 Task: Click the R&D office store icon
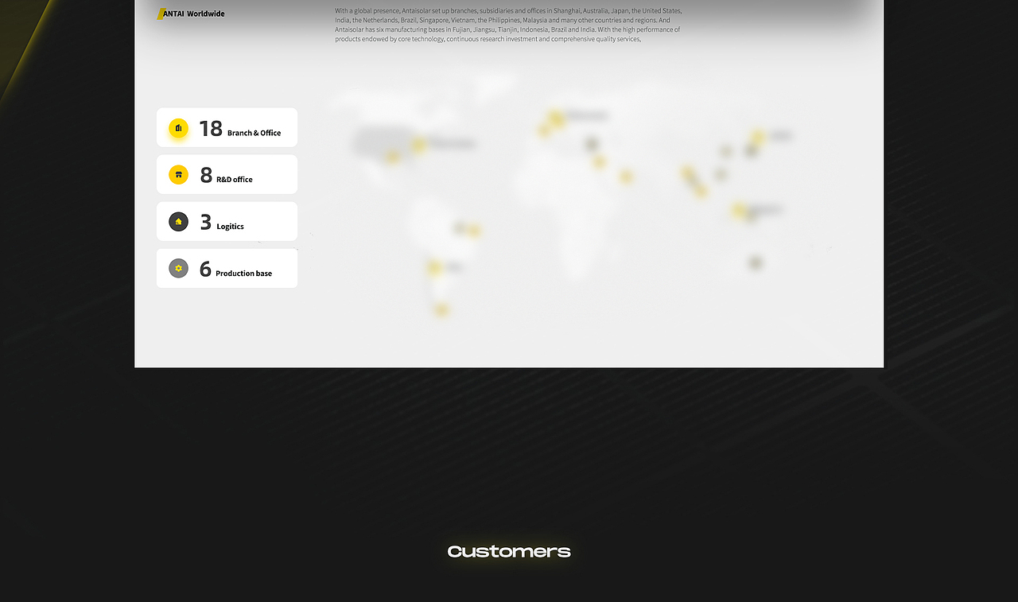coord(178,175)
